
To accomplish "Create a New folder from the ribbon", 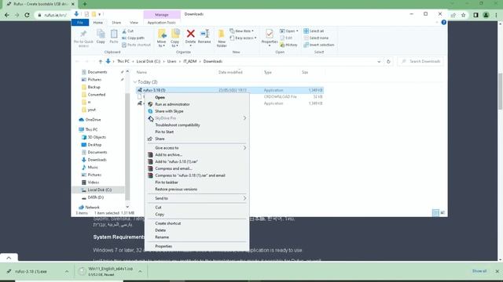I will (x=222, y=38).
